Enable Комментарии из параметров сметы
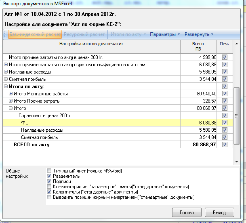 pos(49,186)
